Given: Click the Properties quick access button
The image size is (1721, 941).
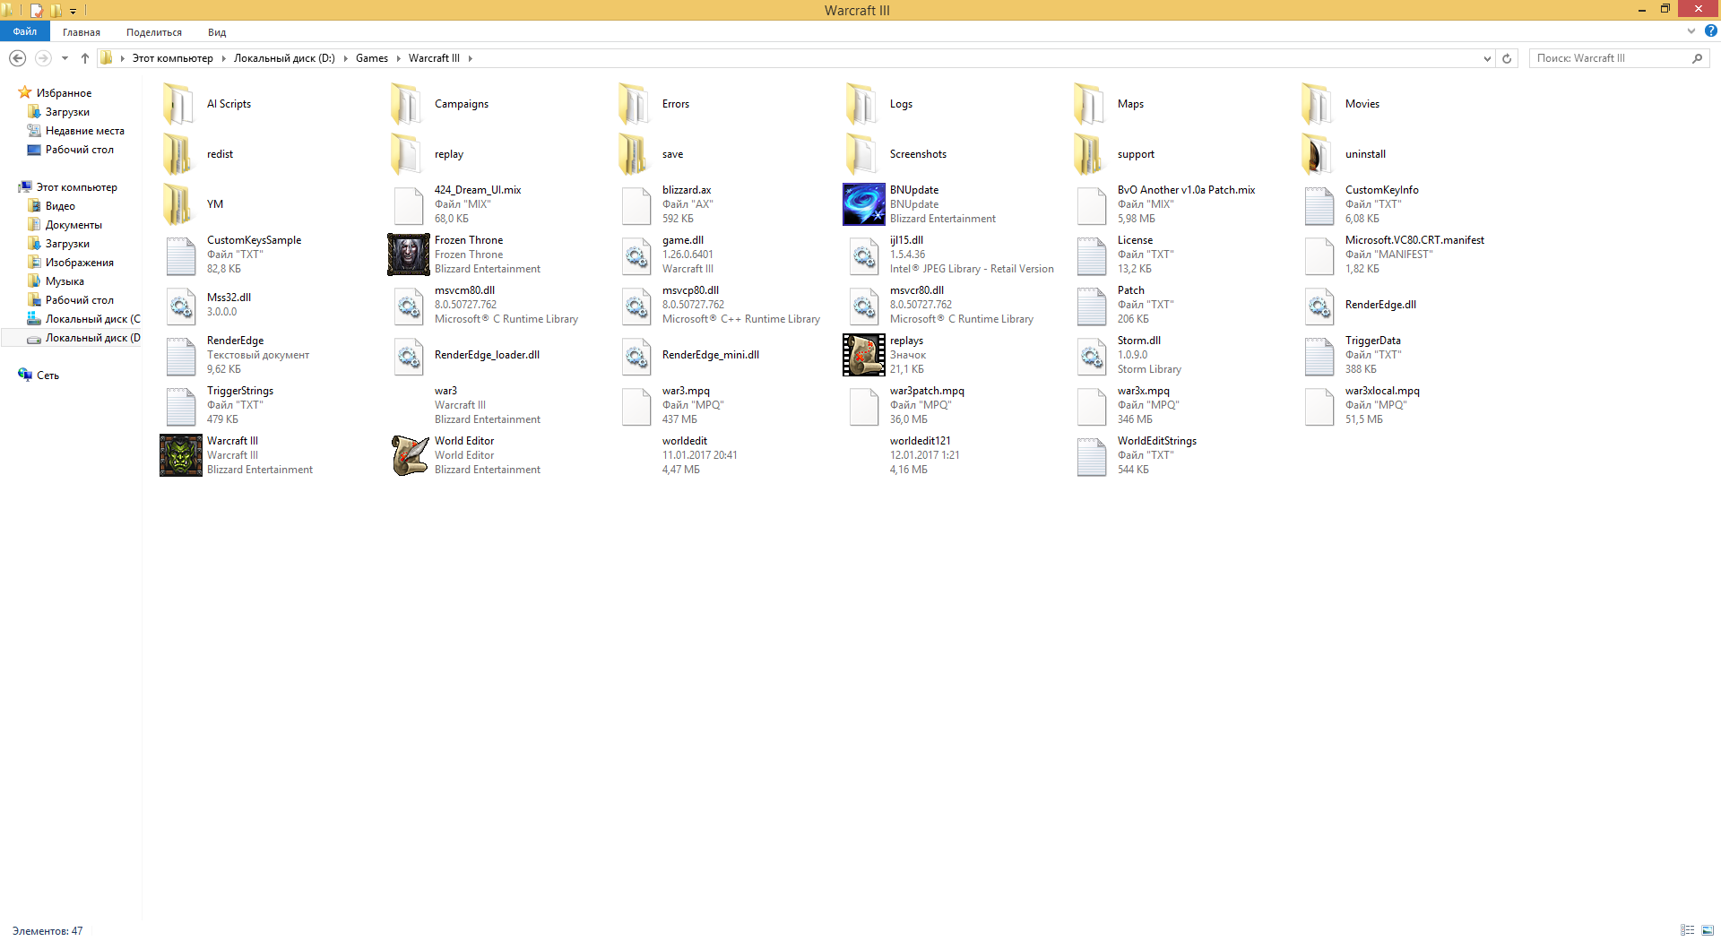Looking at the screenshot, I should click(37, 11).
